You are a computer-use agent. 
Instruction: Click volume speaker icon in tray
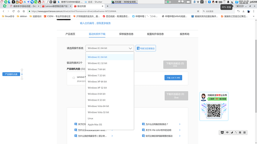coord(216,2)
